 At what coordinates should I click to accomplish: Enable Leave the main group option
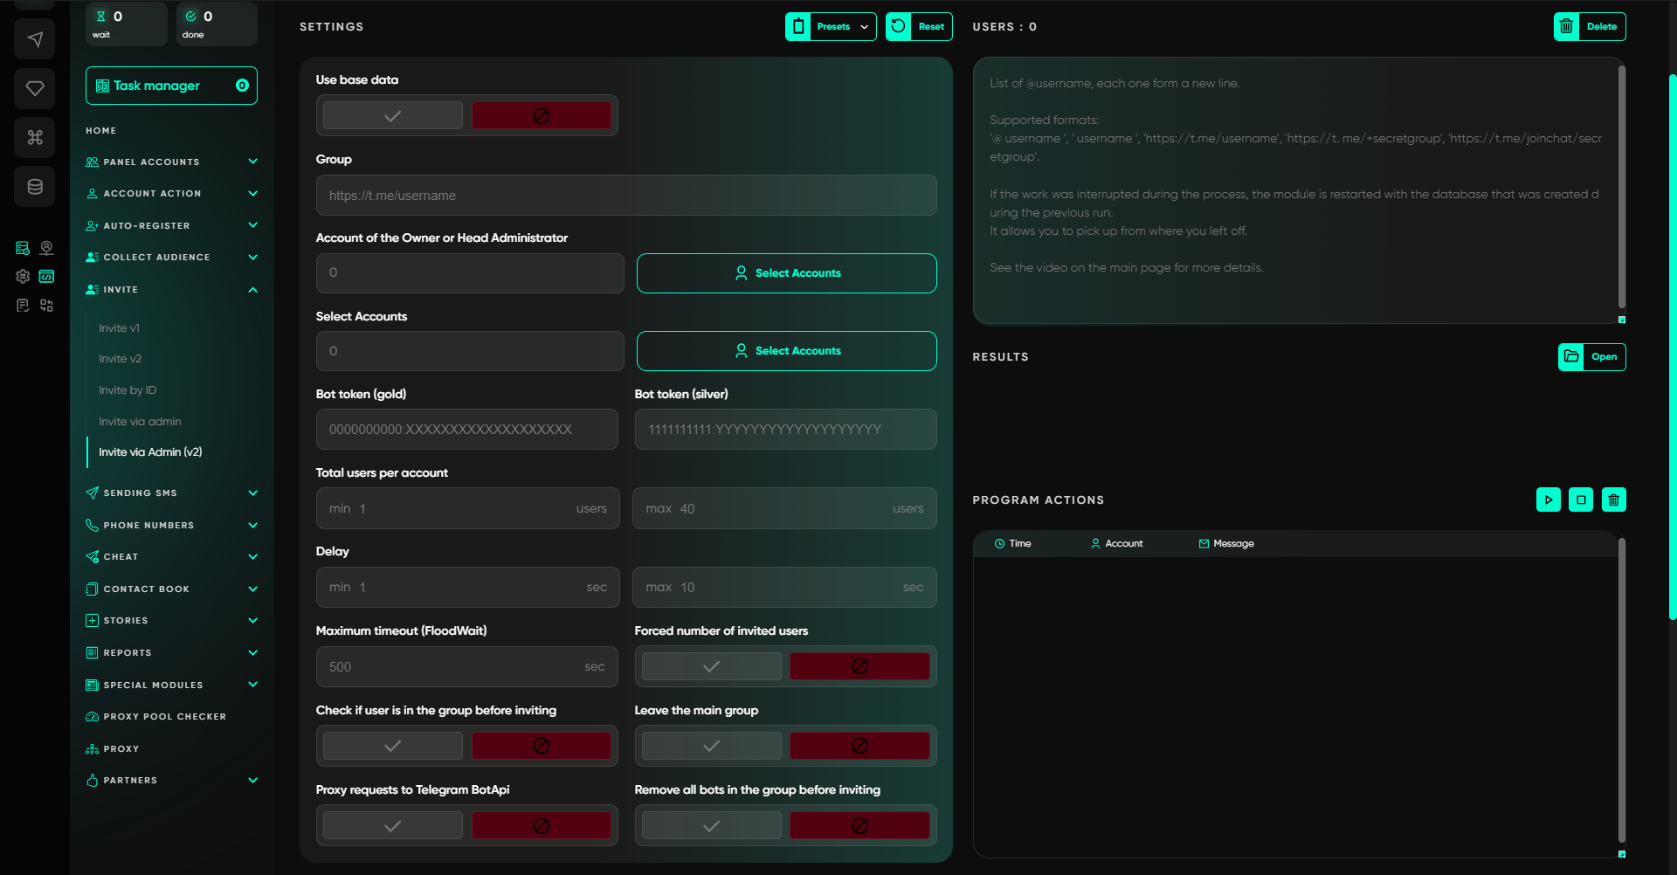pyautogui.click(x=711, y=746)
